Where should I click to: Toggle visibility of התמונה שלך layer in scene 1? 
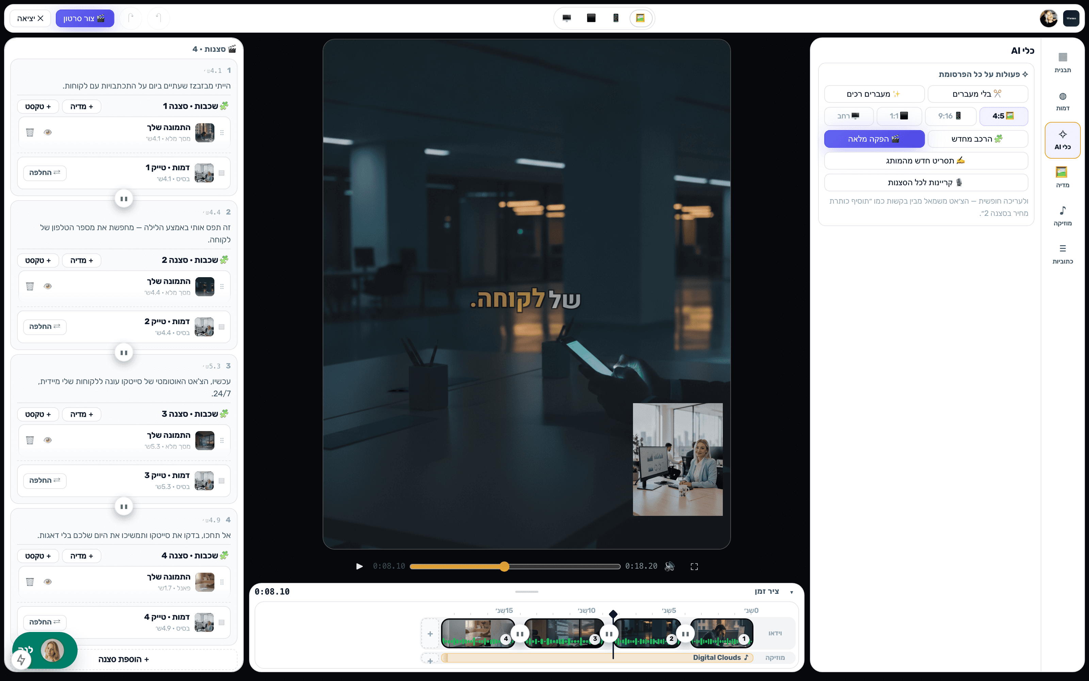(48, 132)
